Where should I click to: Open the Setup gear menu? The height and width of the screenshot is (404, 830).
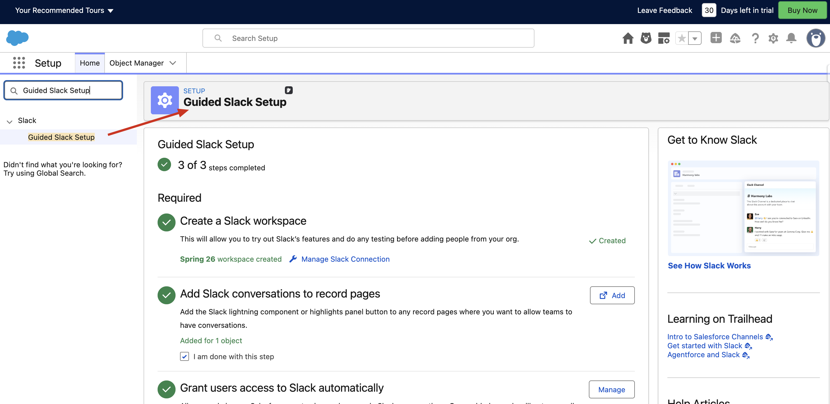[773, 38]
